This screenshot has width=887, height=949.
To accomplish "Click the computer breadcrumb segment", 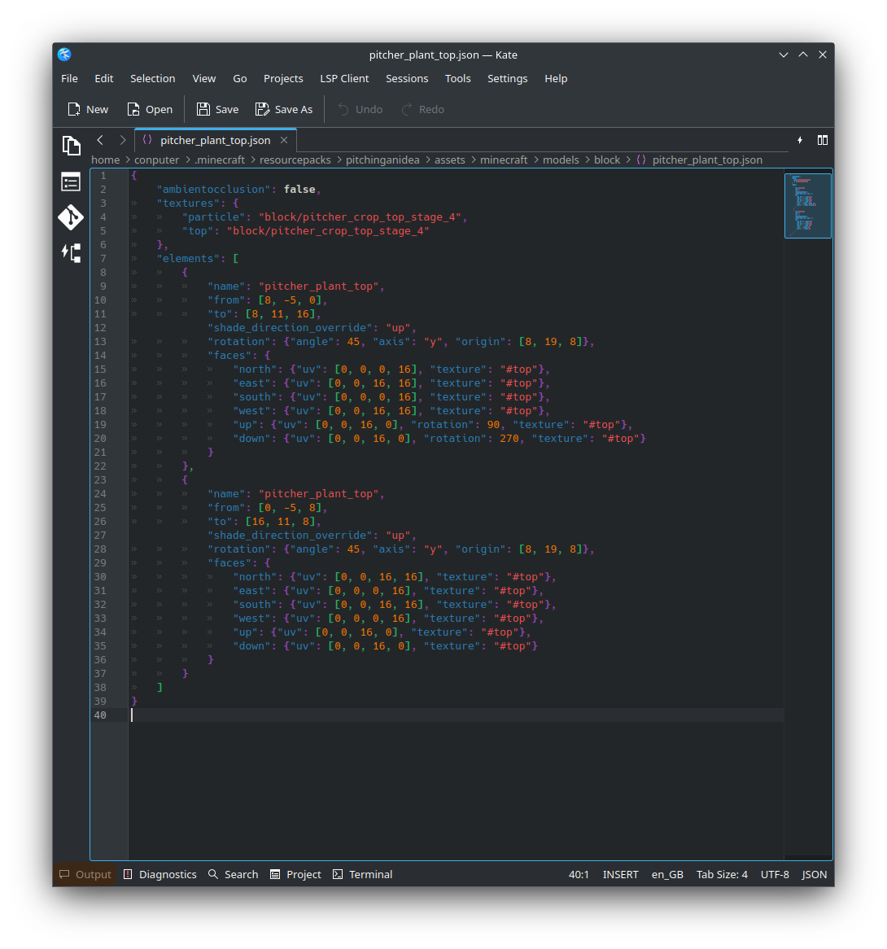I will (x=157, y=160).
